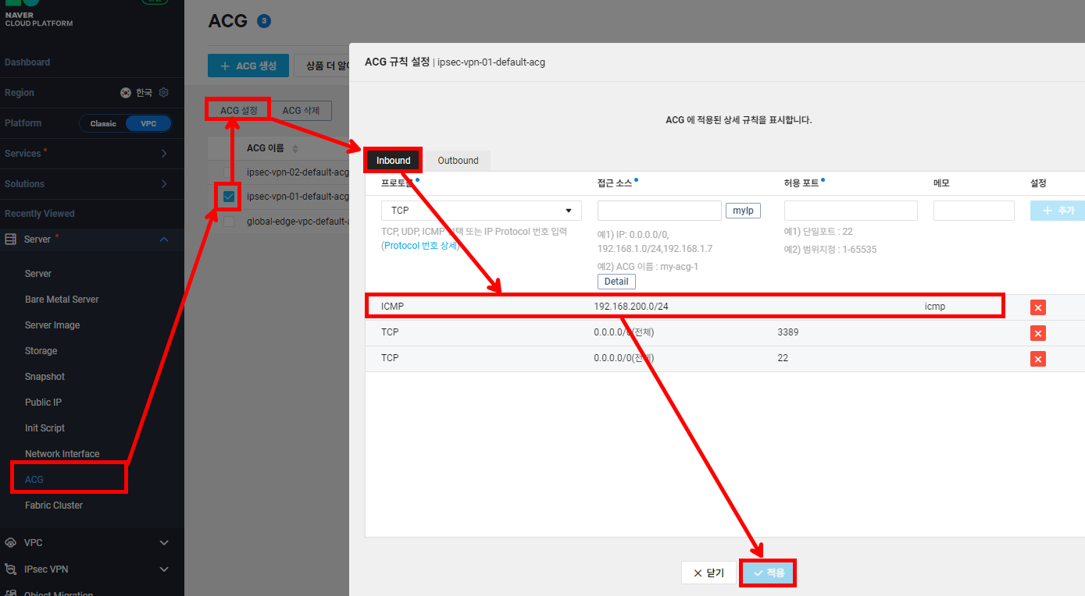Open the Outbound rules tab
The image size is (1085, 596).
458,161
